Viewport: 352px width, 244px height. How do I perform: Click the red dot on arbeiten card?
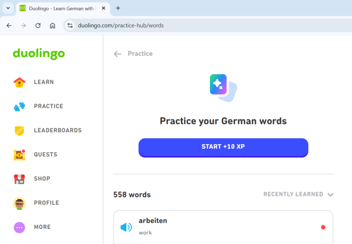pyautogui.click(x=323, y=227)
